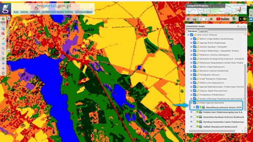Image resolution: width=253 pixels, height=142 pixels.
Task: Switch to the Legenda tab
Action: click(203, 31)
